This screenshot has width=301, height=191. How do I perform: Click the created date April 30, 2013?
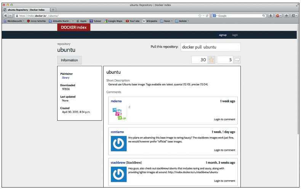[x=76, y=112]
